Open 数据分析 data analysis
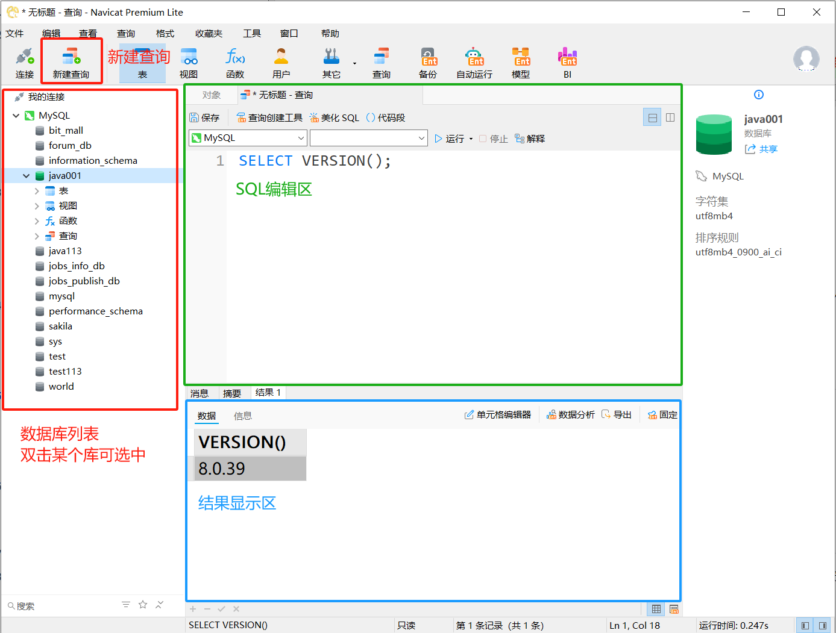The height and width of the screenshot is (633, 836). (x=570, y=414)
